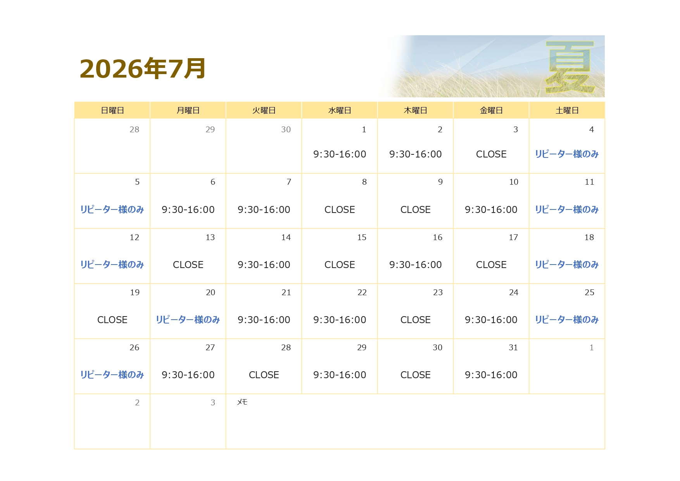Select the grayed date 2 in last row

[x=137, y=403]
